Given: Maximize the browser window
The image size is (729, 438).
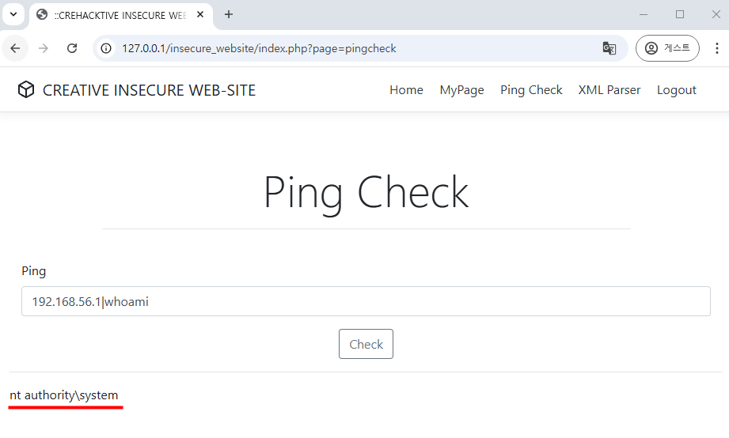Looking at the screenshot, I should click(680, 15).
